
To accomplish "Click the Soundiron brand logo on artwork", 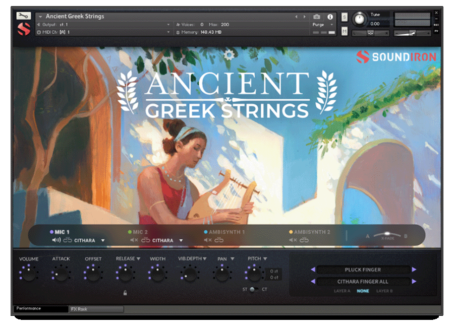I will [396, 57].
